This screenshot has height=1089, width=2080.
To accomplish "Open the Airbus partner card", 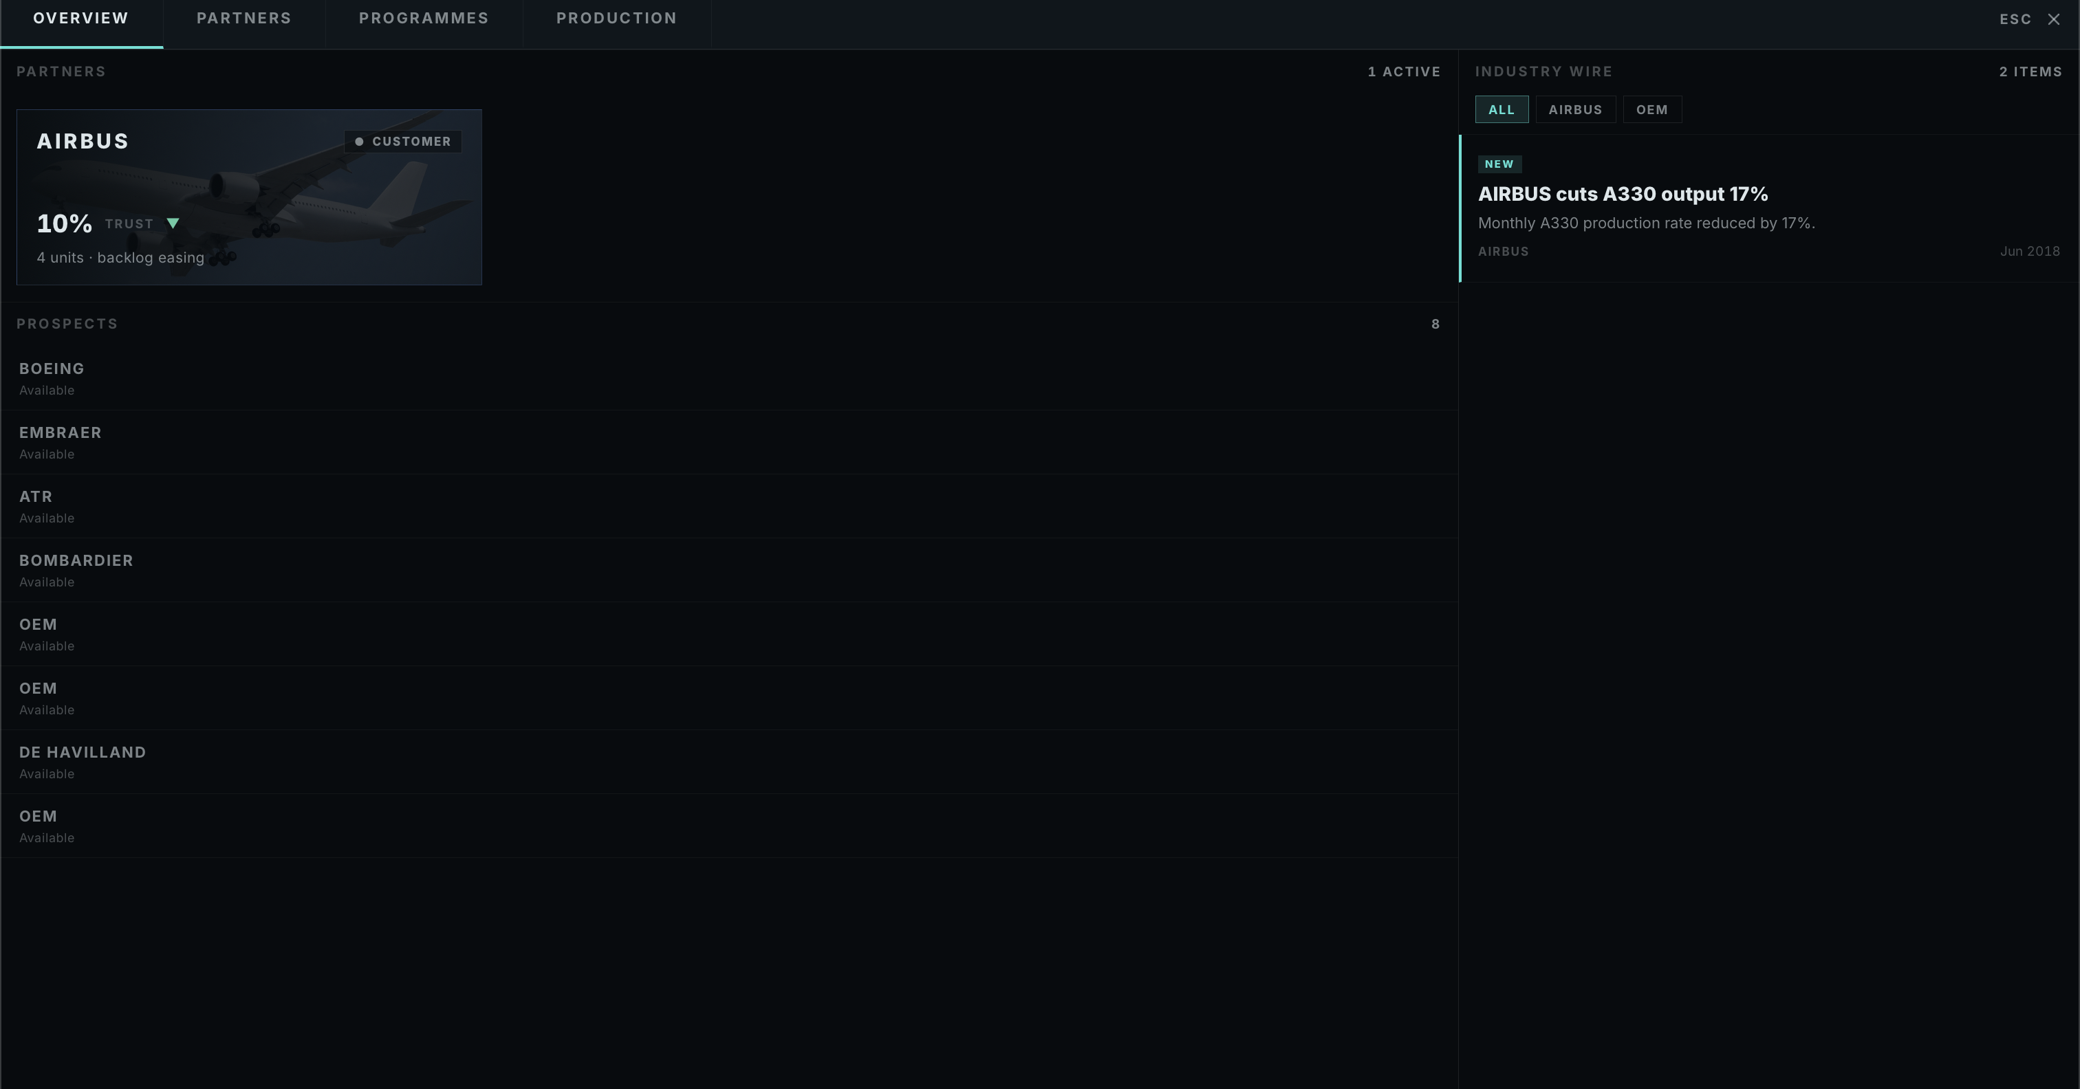I will (249, 197).
